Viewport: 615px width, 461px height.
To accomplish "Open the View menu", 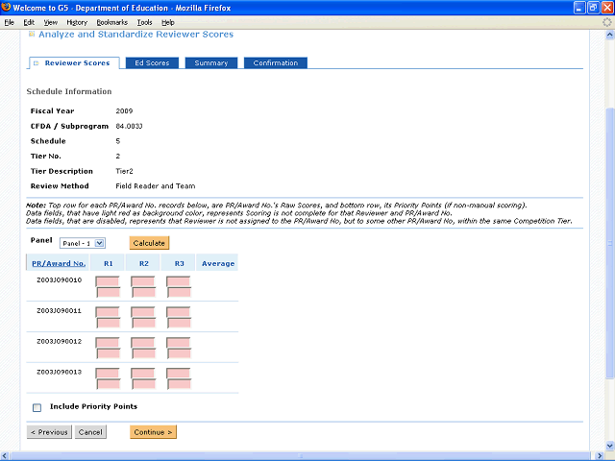I will pyautogui.click(x=50, y=22).
